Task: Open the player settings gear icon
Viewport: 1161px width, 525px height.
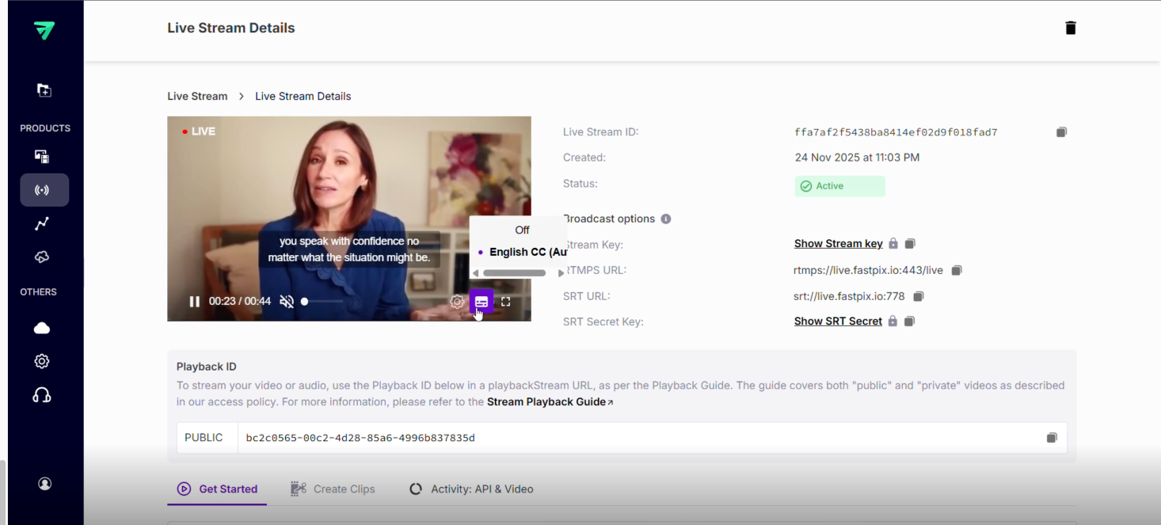Action: pos(456,302)
